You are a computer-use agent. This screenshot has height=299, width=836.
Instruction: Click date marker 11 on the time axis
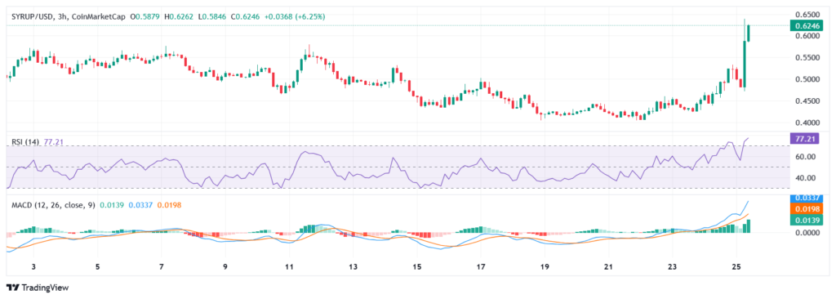coord(289,266)
